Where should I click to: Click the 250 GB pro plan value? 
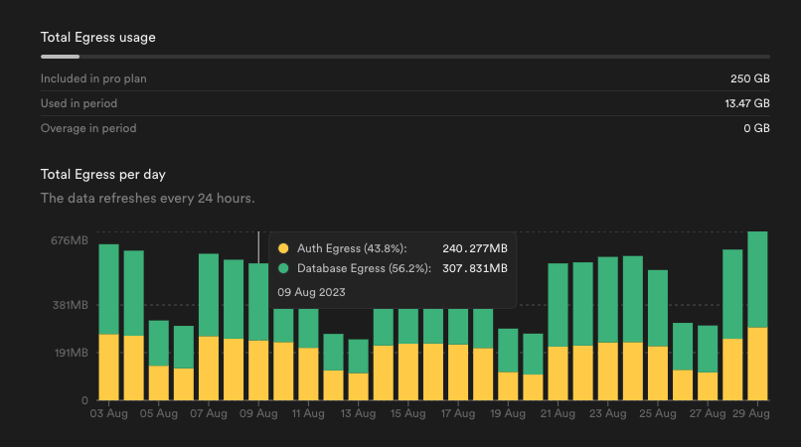pos(749,77)
